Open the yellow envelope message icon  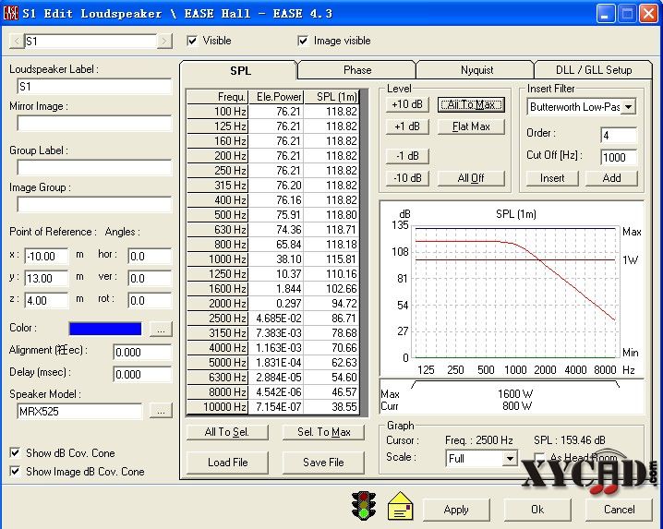click(400, 506)
